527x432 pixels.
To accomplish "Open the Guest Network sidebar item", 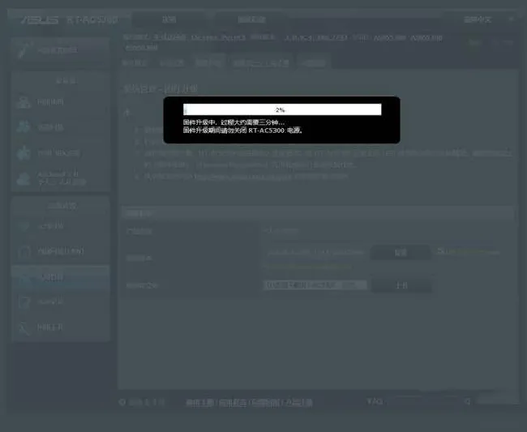I will coord(61,127).
